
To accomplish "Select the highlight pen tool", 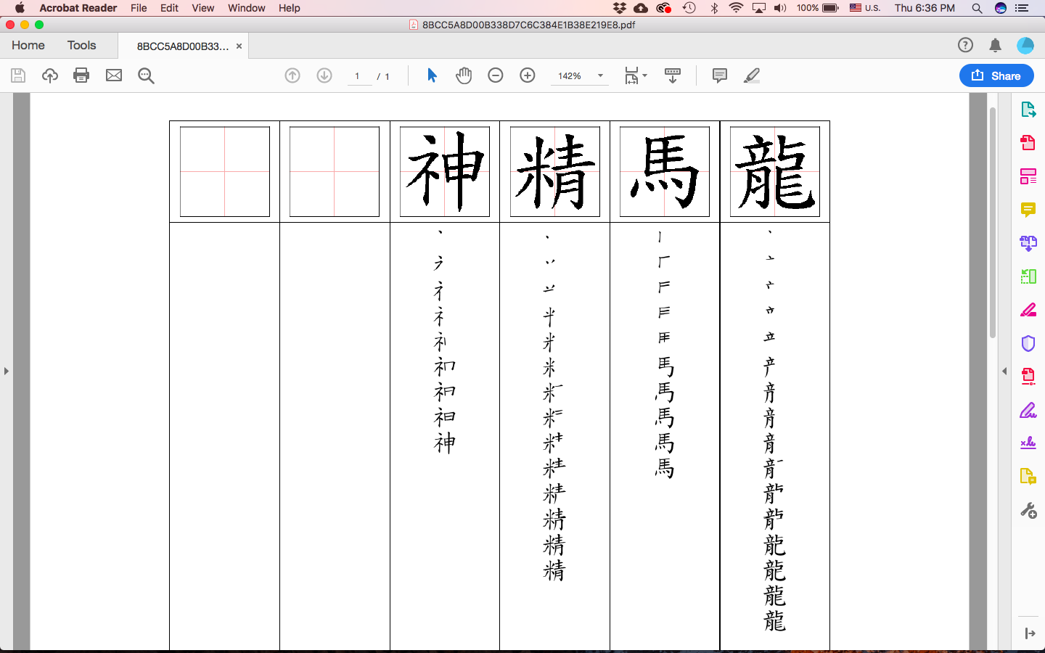I will [x=752, y=75].
